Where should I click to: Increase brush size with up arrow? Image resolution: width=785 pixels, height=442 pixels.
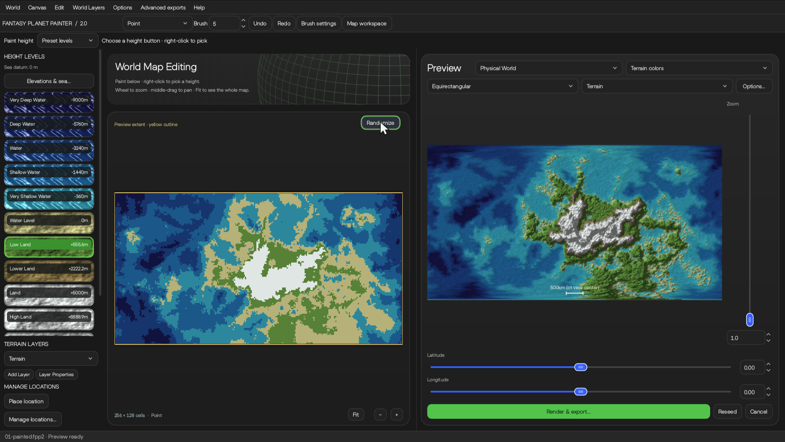[x=243, y=20]
